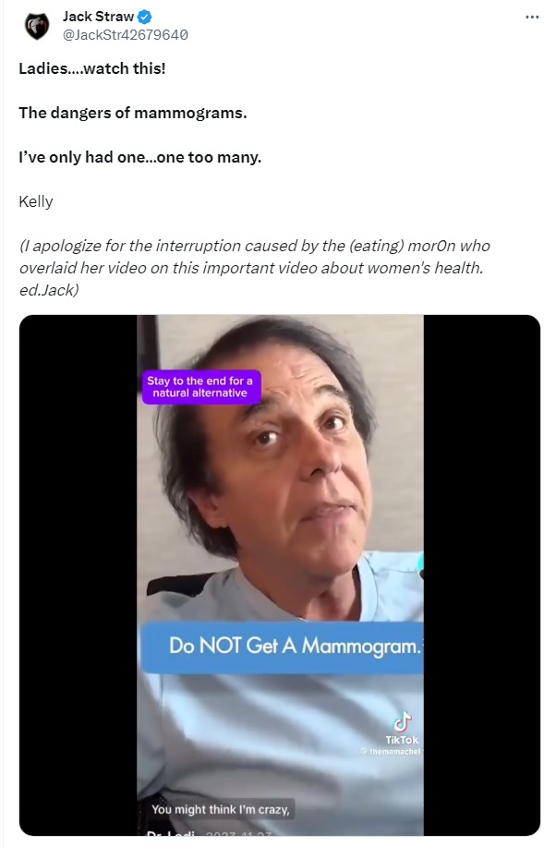The height and width of the screenshot is (859, 556).
Task: Click the partially visible "Dr. Lodi" text
Action: click(171, 833)
